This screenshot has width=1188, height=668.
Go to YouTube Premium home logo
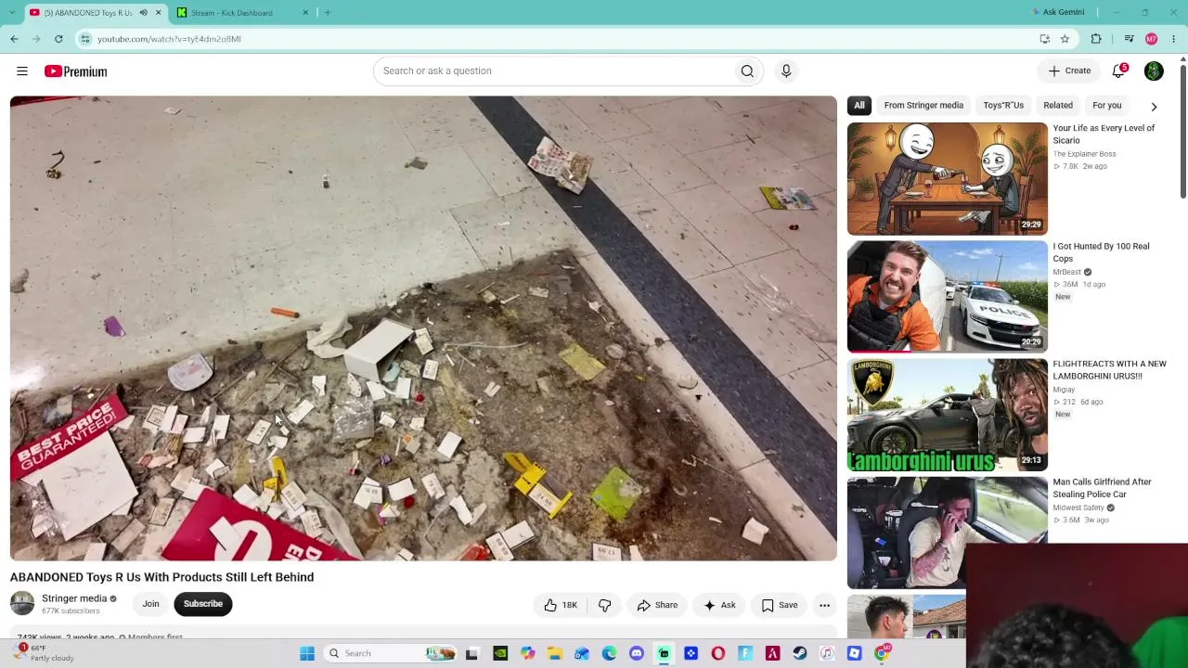pyautogui.click(x=75, y=71)
